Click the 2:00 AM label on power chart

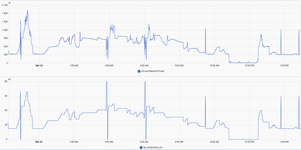pos(74,66)
